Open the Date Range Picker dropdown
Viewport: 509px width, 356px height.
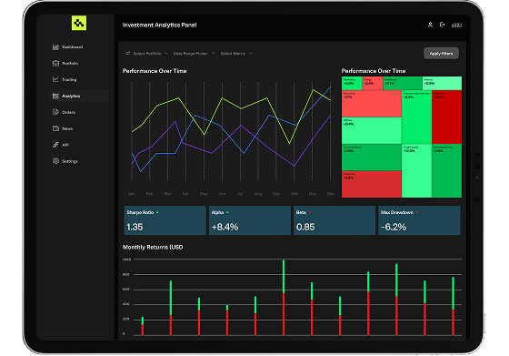coord(194,54)
